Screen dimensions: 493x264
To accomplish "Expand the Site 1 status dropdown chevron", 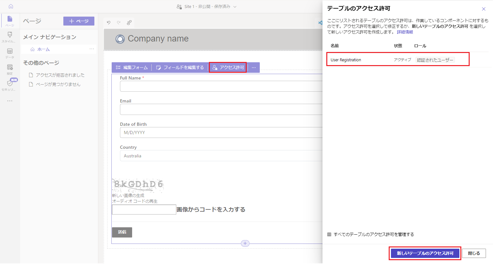I will click(235, 7).
